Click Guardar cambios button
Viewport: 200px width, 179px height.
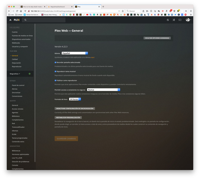pyautogui.click(x=66, y=139)
